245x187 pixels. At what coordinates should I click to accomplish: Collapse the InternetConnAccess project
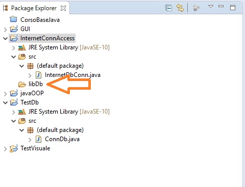click(x=5, y=38)
